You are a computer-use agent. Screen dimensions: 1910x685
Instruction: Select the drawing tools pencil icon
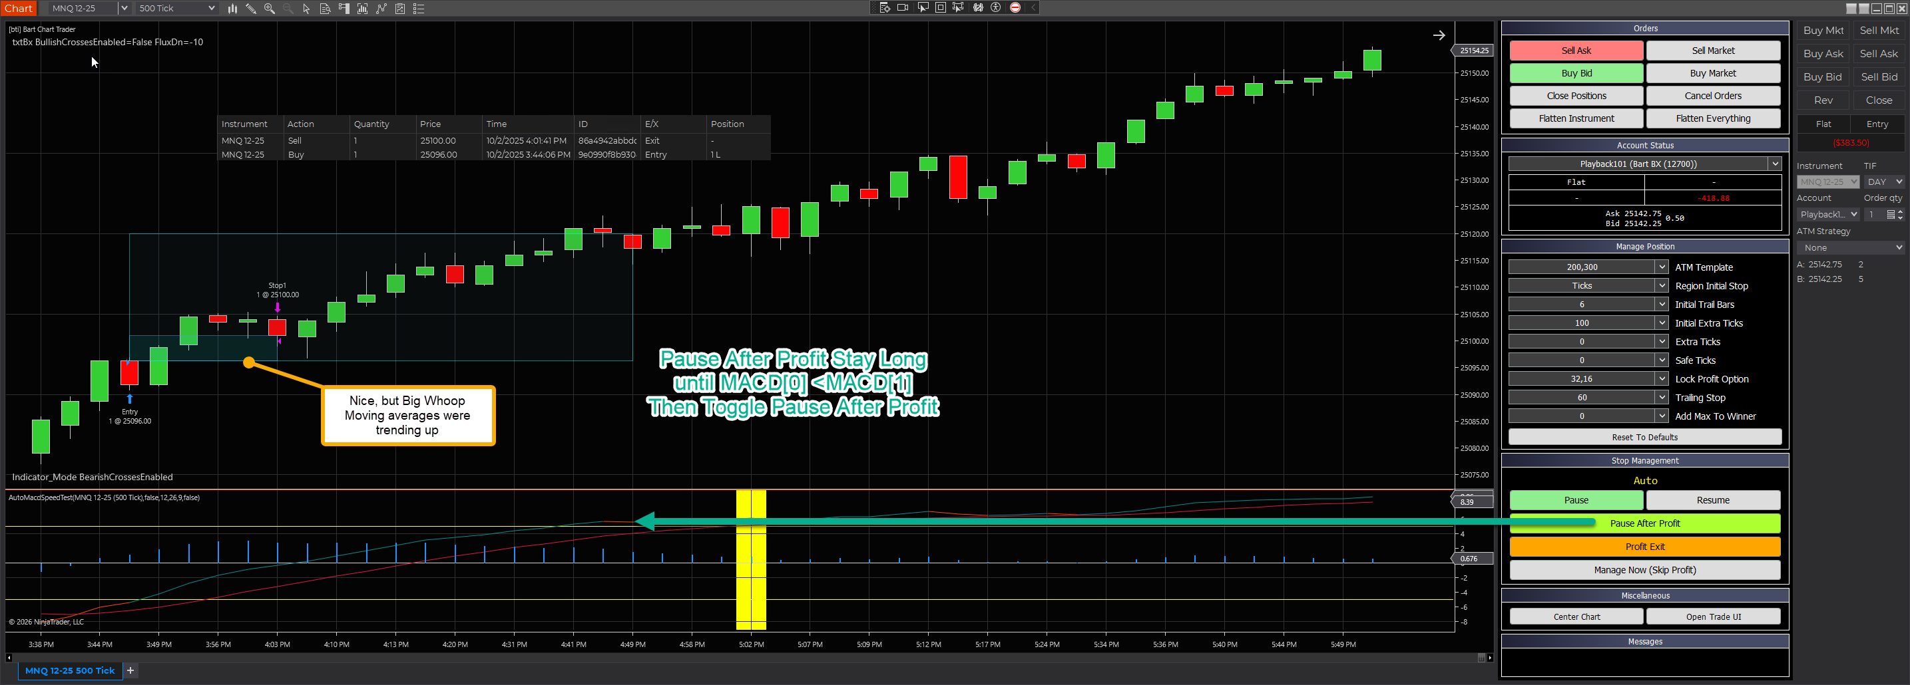(x=250, y=9)
